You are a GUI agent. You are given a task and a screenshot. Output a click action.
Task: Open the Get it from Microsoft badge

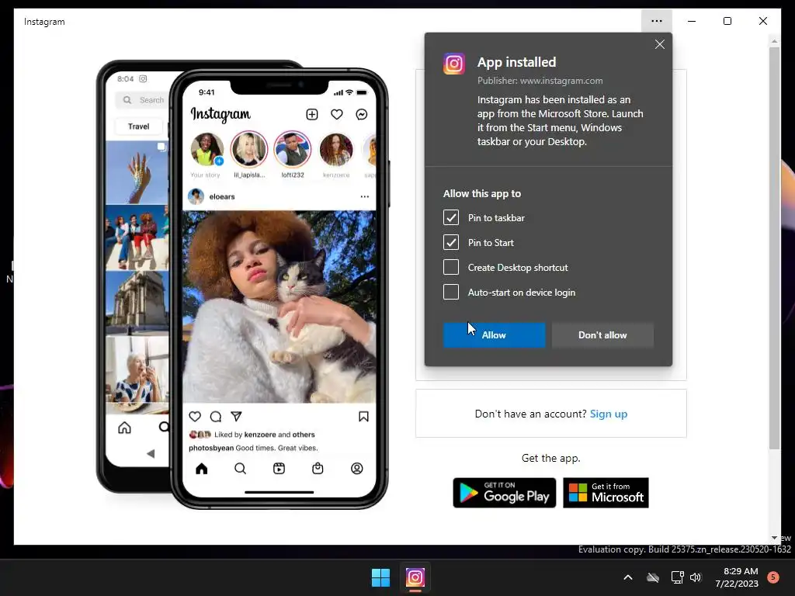[x=606, y=493]
